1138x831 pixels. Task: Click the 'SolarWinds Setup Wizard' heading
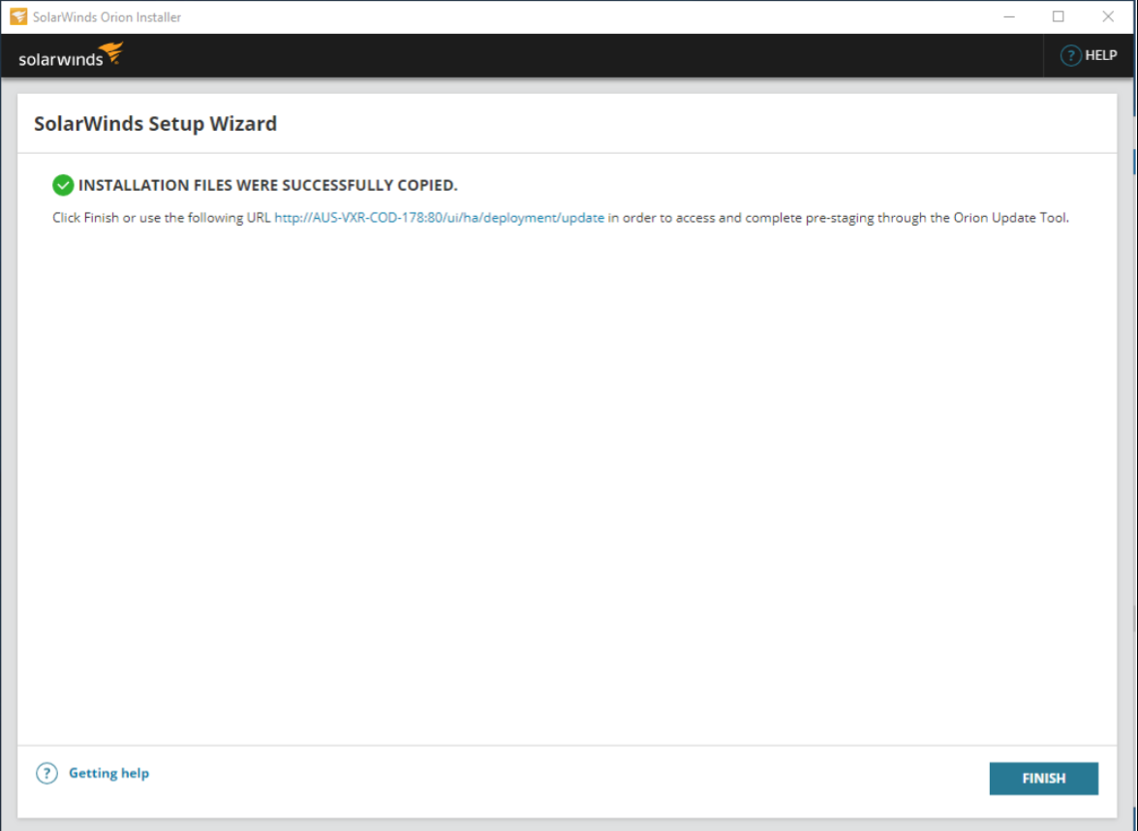(155, 123)
